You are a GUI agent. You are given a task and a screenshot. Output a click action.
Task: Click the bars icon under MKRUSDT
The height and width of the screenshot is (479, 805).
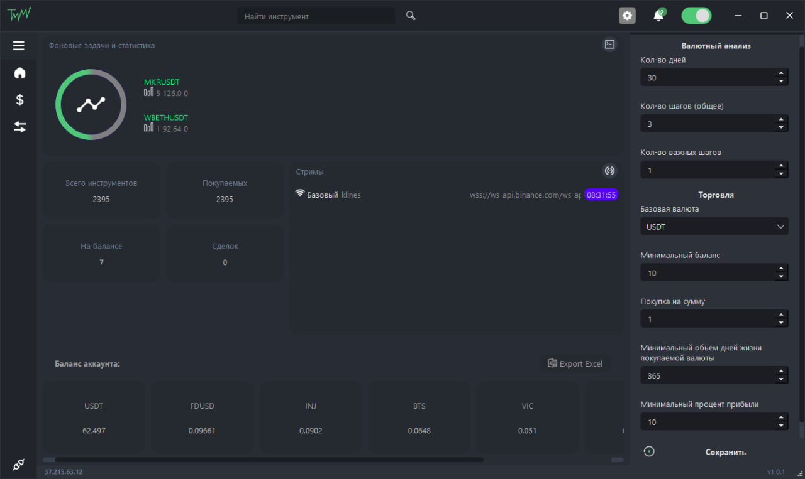point(148,92)
